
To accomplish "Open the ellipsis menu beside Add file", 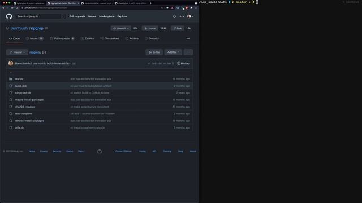I will pos(188,52).
